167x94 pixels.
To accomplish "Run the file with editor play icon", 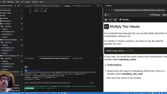I will pyautogui.click(x=101, y=6).
